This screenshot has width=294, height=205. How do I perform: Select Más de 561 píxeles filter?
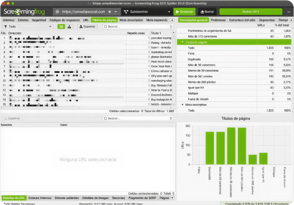[x=234, y=76]
